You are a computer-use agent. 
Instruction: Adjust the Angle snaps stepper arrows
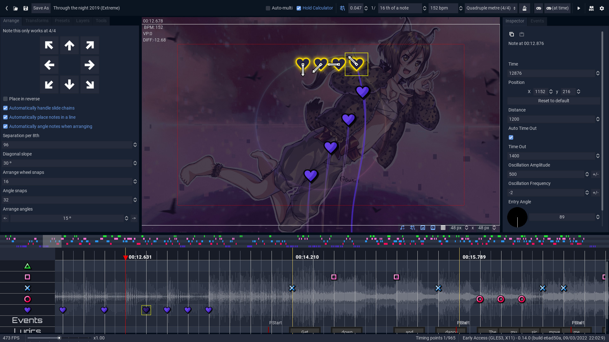click(x=135, y=200)
